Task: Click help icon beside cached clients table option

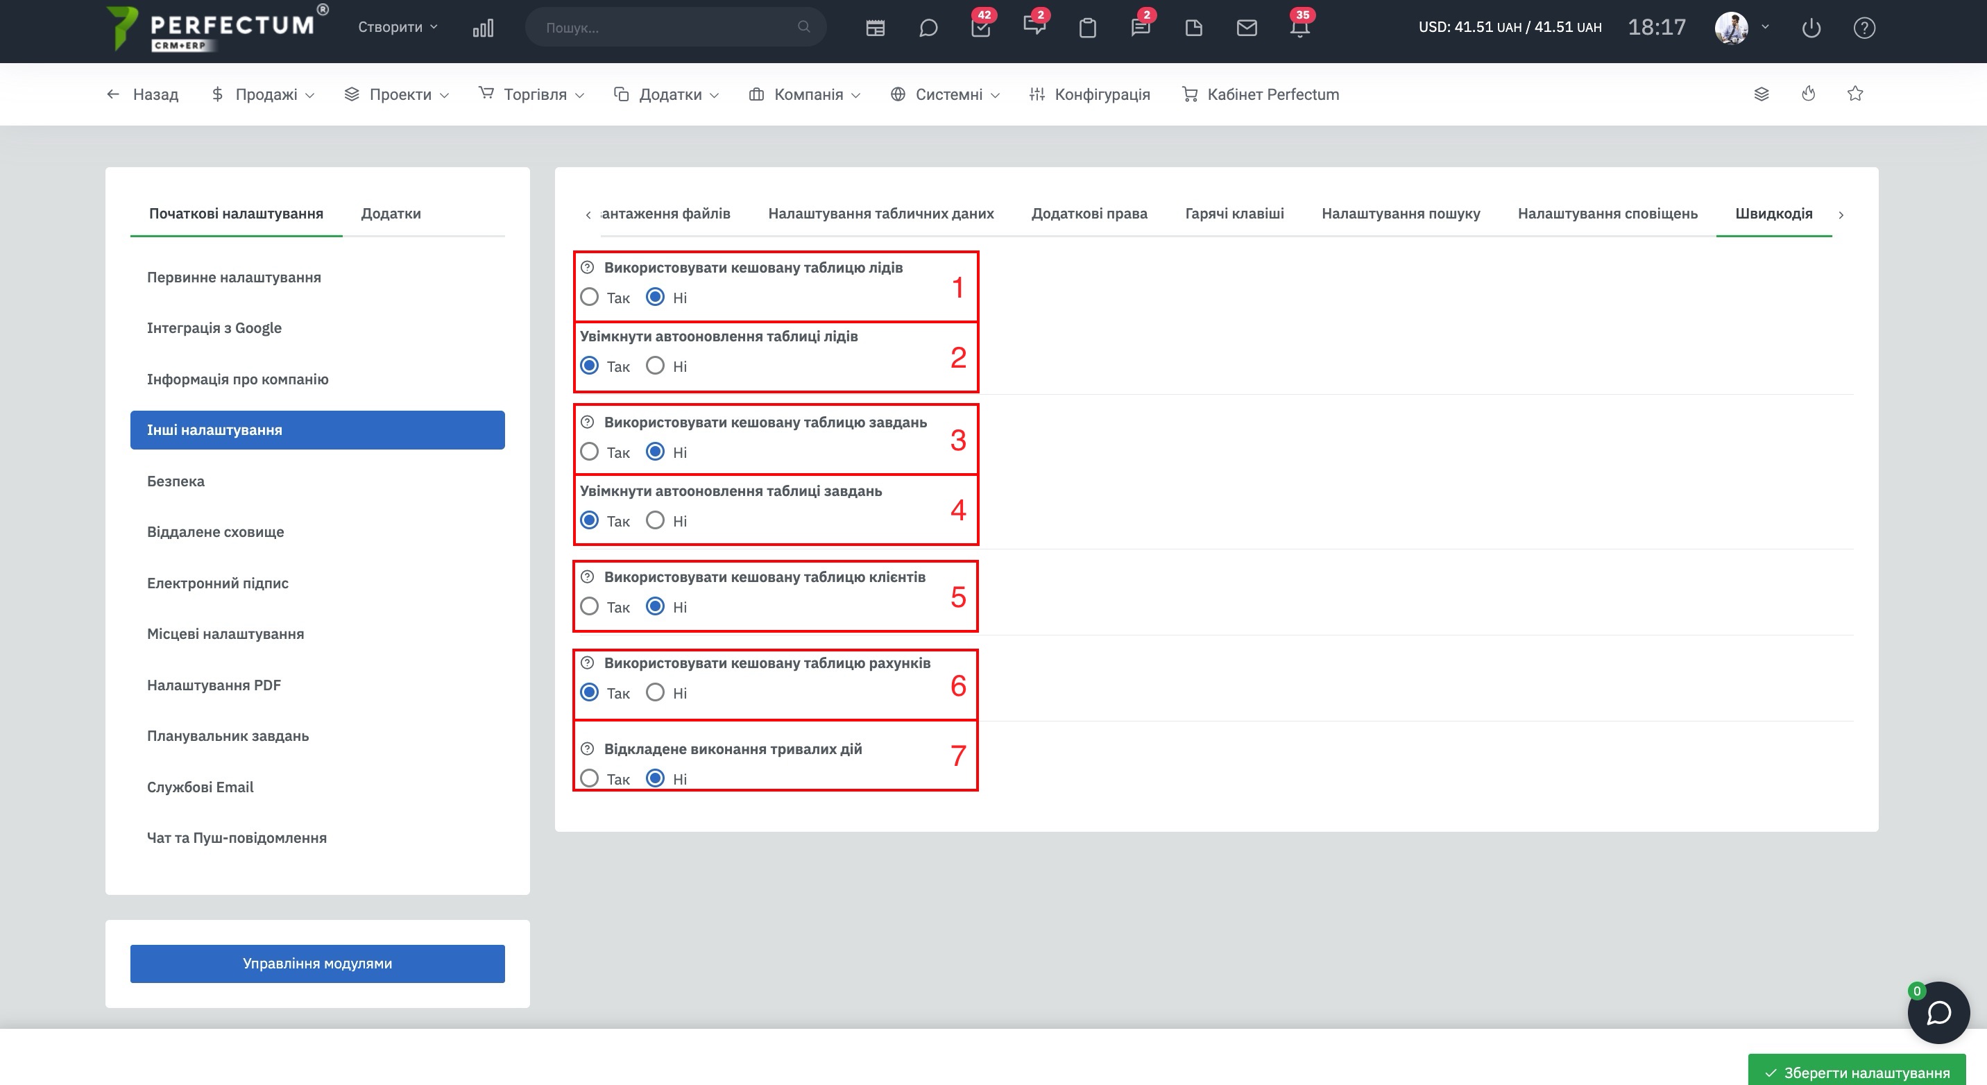Action: click(587, 576)
